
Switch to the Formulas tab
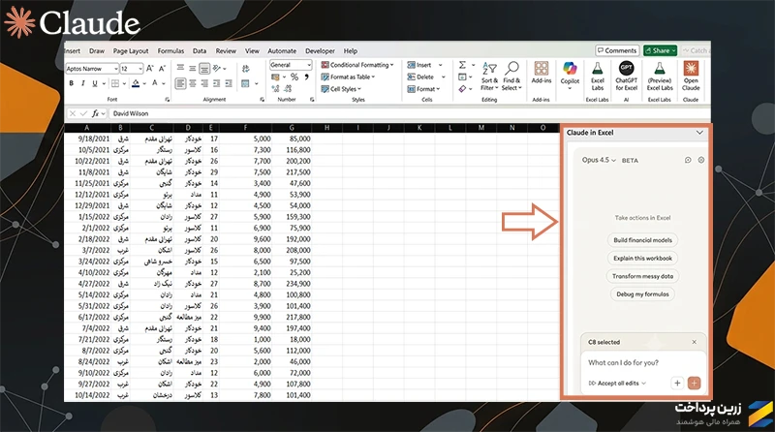(x=170, y=51)
